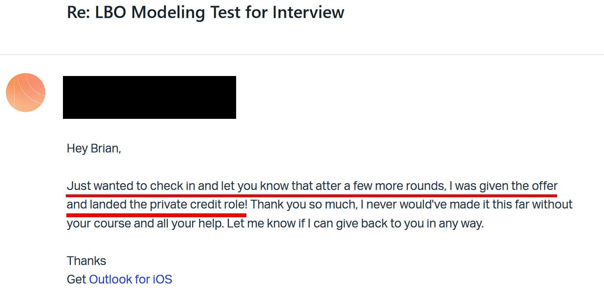Click the 'Hey Brian,' greeting line

point(94,148)
